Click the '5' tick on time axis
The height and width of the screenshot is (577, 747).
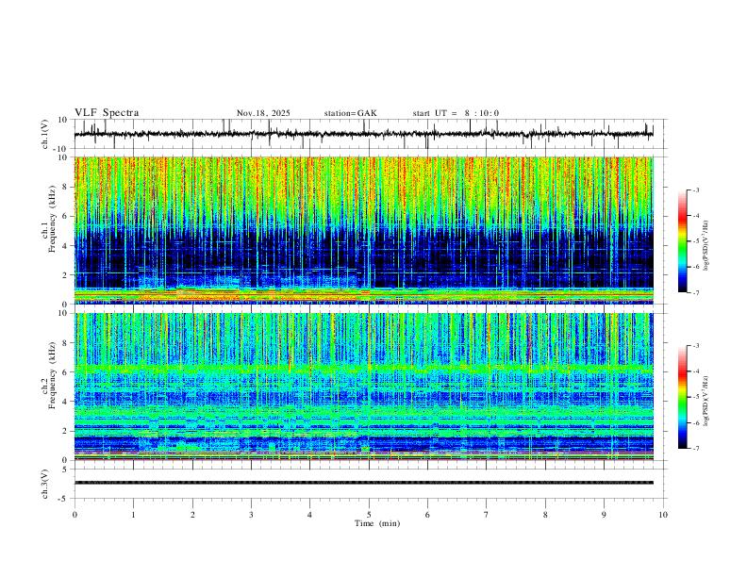369,515
